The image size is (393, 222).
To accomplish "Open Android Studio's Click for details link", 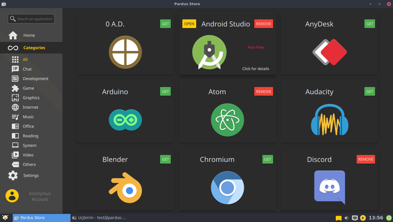I will click(x=256, y=69).
